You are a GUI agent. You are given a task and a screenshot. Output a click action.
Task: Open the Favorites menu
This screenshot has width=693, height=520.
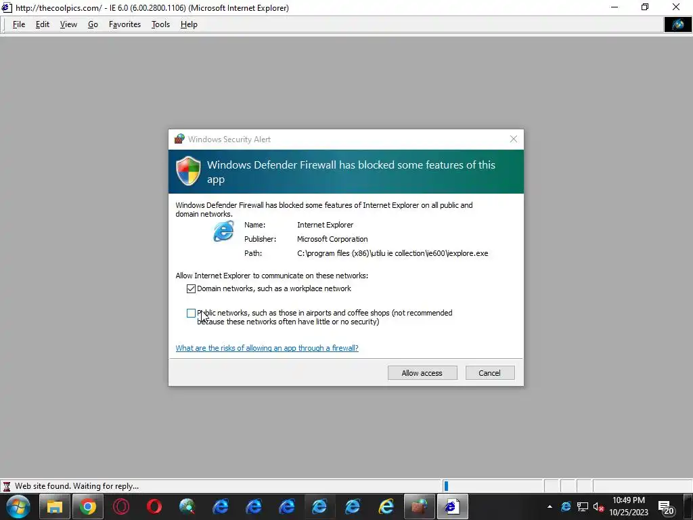click(x=125, y=24)
